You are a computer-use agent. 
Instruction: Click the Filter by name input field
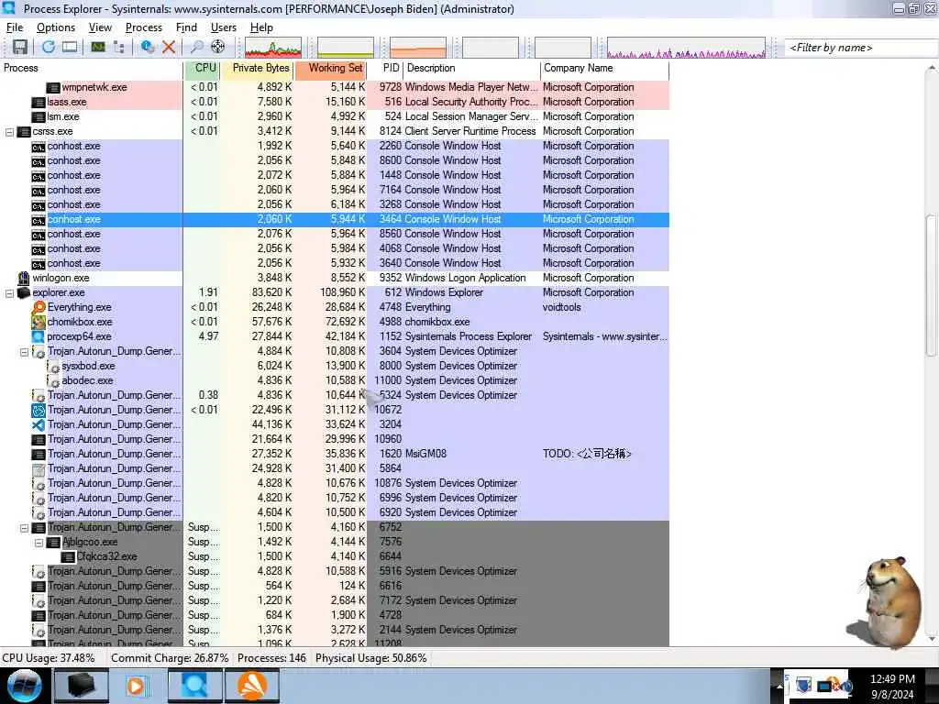click(860, 48)
